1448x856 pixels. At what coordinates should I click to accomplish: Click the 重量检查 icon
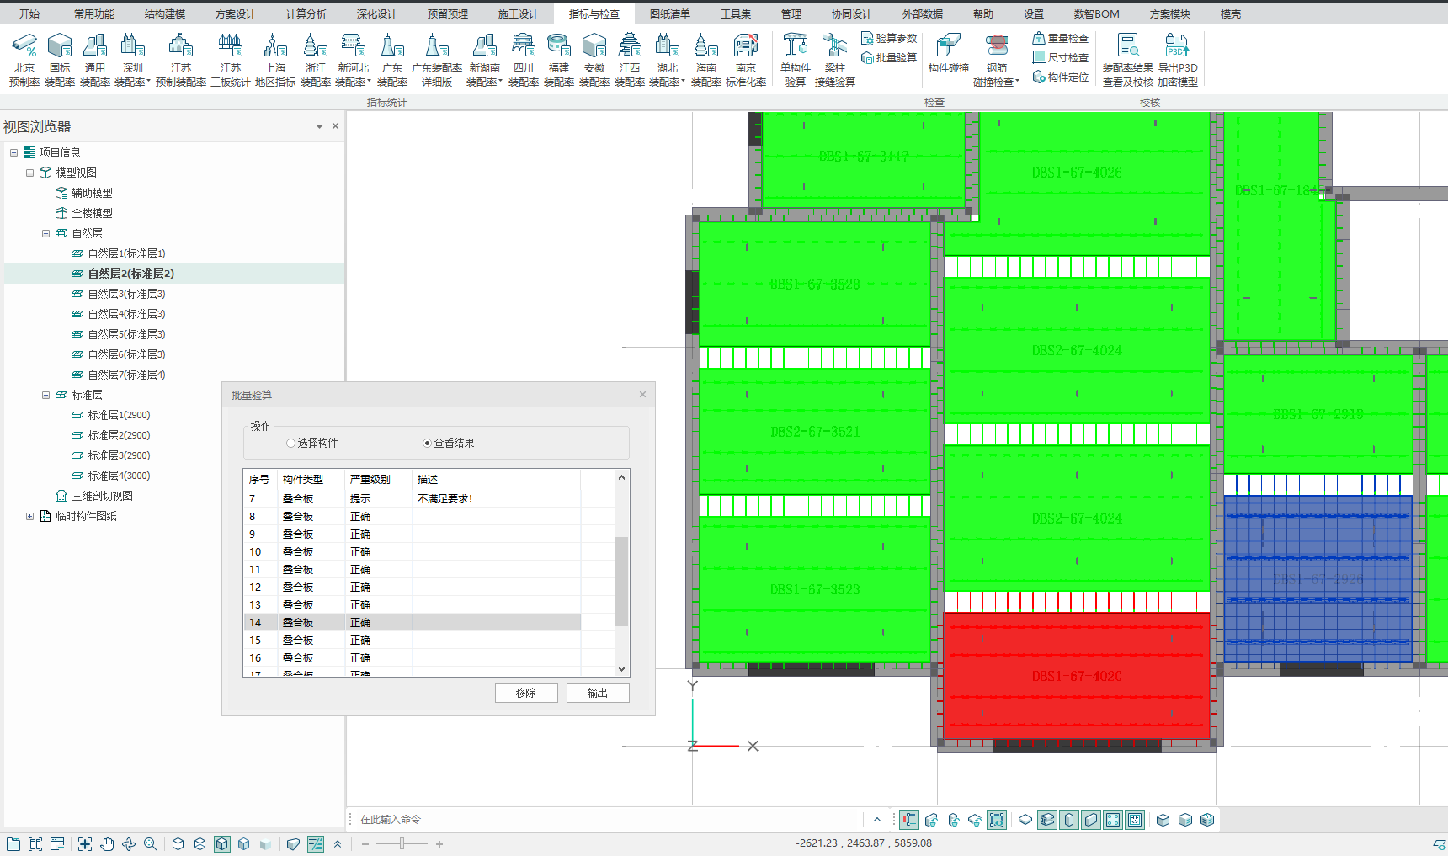(x=1060, y=38)
